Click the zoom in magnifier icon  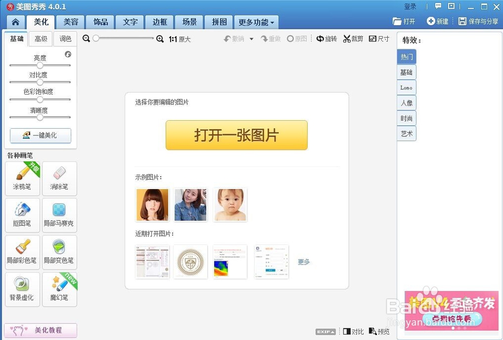click(x=160, y=39)
